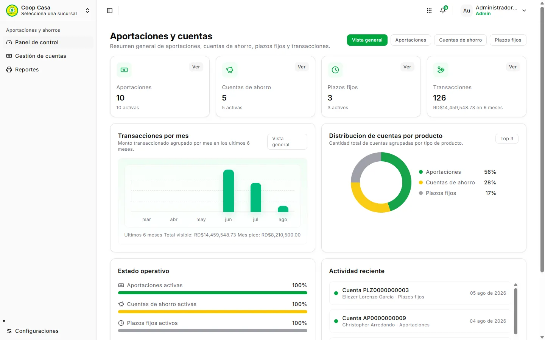Screen dimensions: 545x340
Task: Open Cuenta PLZ0000000003 activity entry
Action: [420, 293]
